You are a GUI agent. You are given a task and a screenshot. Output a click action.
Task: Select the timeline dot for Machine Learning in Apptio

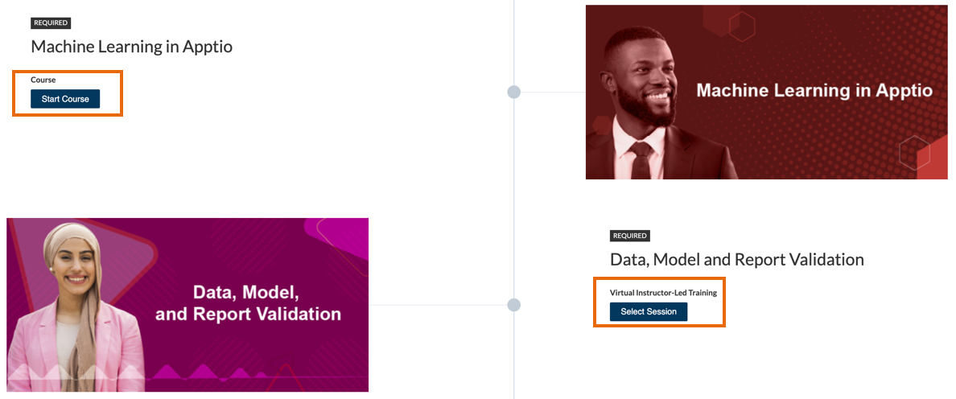tap(513, 93)
